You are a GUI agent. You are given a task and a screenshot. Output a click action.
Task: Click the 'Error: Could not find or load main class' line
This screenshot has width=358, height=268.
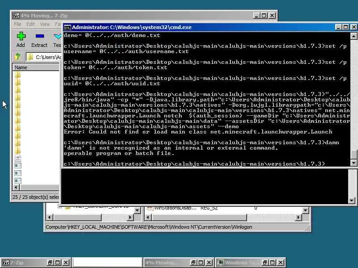click(198, 132)
